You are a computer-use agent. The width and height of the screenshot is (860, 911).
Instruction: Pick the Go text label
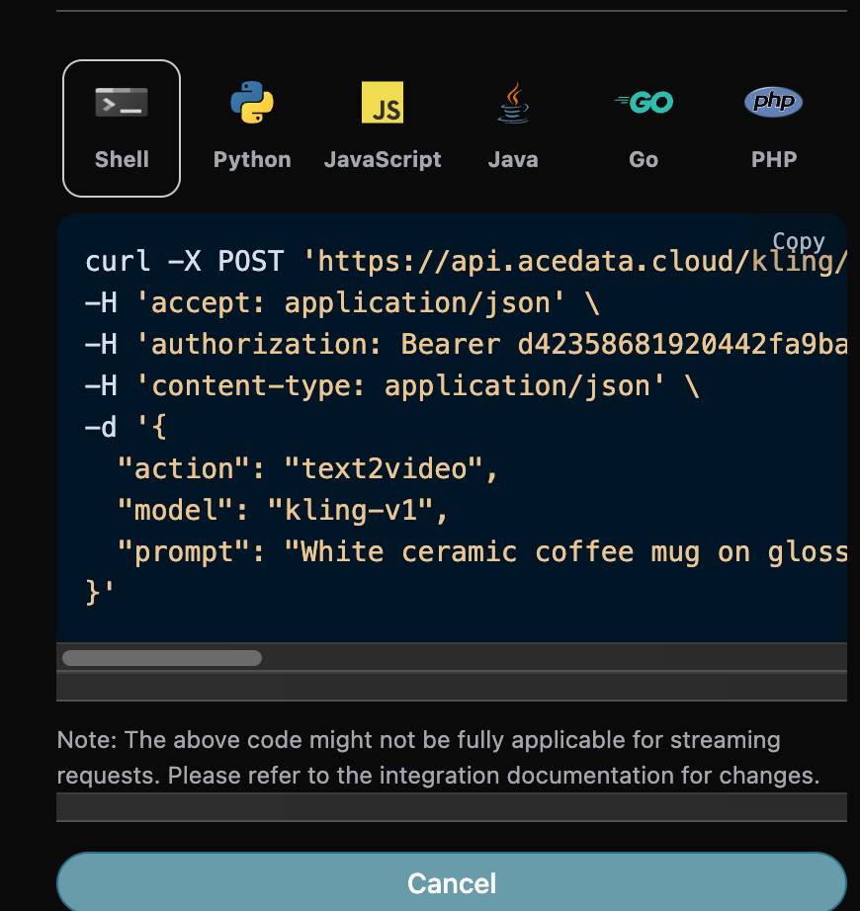pyautogui.click(x=644, y=160)
